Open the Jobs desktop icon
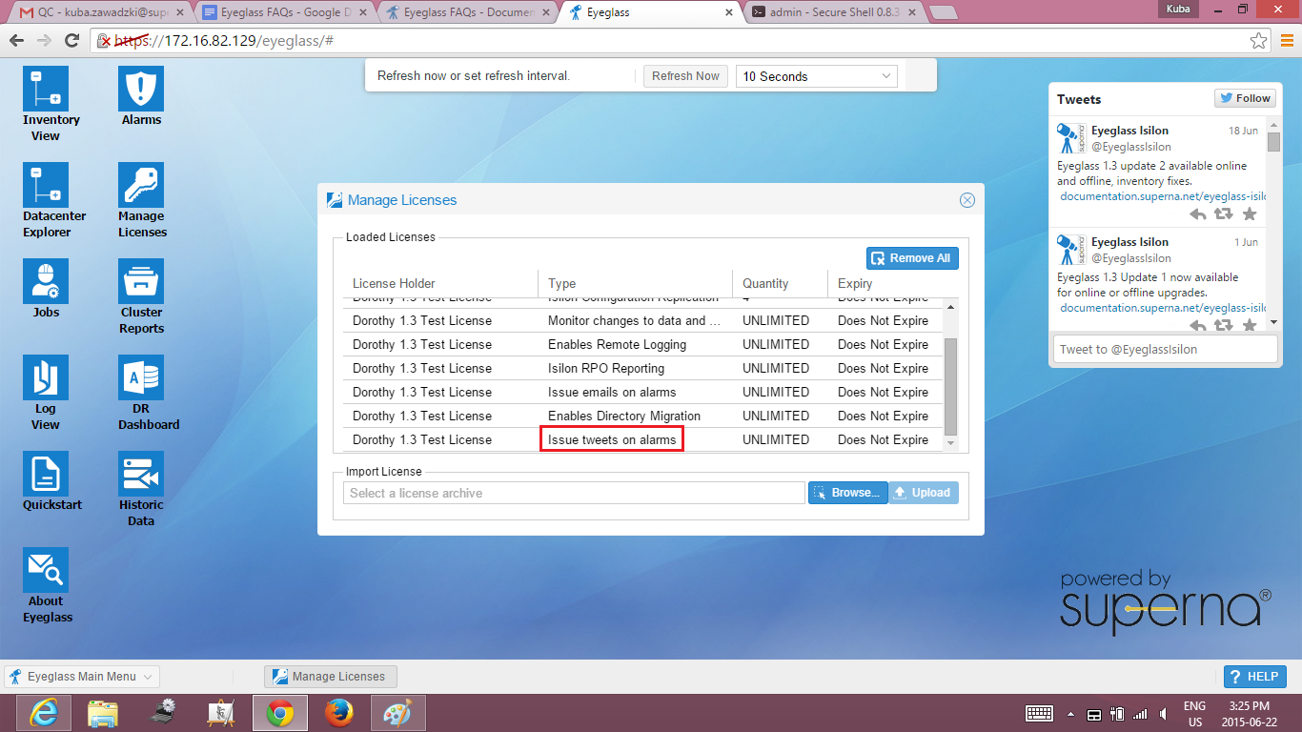Image resolution: width=1302 pixels, height=732 pixels. pyautogui.click(x=46, y=281)
